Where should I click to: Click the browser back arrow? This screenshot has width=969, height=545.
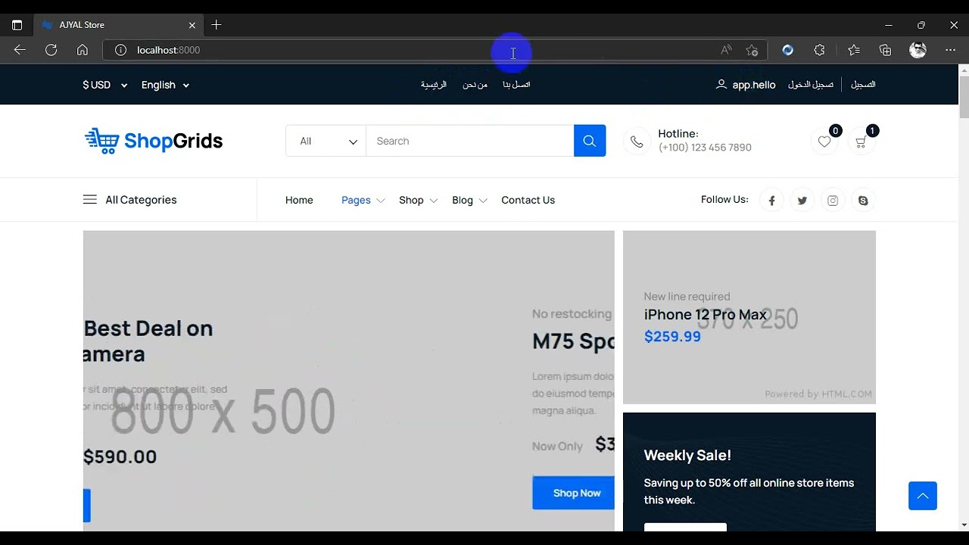pos(20,50)
